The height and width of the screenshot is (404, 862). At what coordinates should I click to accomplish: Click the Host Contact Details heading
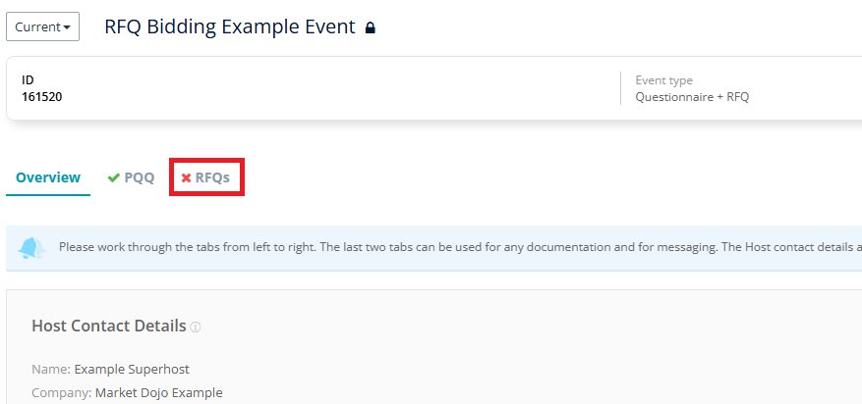(x=109, y=327)
